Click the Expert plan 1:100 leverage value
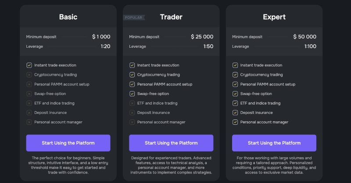351x183 pixels. click(x=310, y=46)
